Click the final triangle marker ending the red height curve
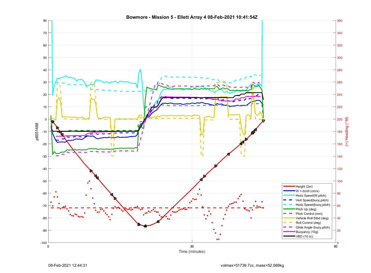This screenshot has width=371, height=273. click(263, 121)
